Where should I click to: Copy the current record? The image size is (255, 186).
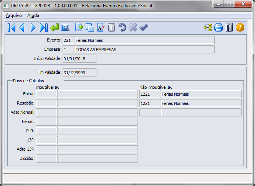click(90, 28)
